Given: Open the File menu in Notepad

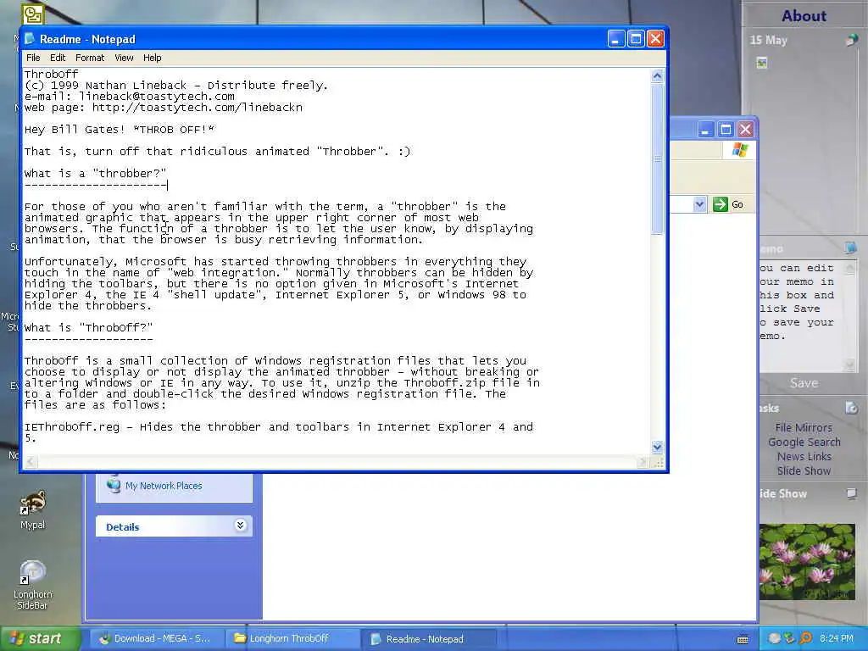Looking at the screenshot, I should (x=33, y=58).
